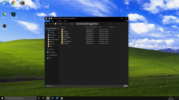Open Explorer help question mark icon
The width and height of the screenshot is (179, 100).
(127, 21)
